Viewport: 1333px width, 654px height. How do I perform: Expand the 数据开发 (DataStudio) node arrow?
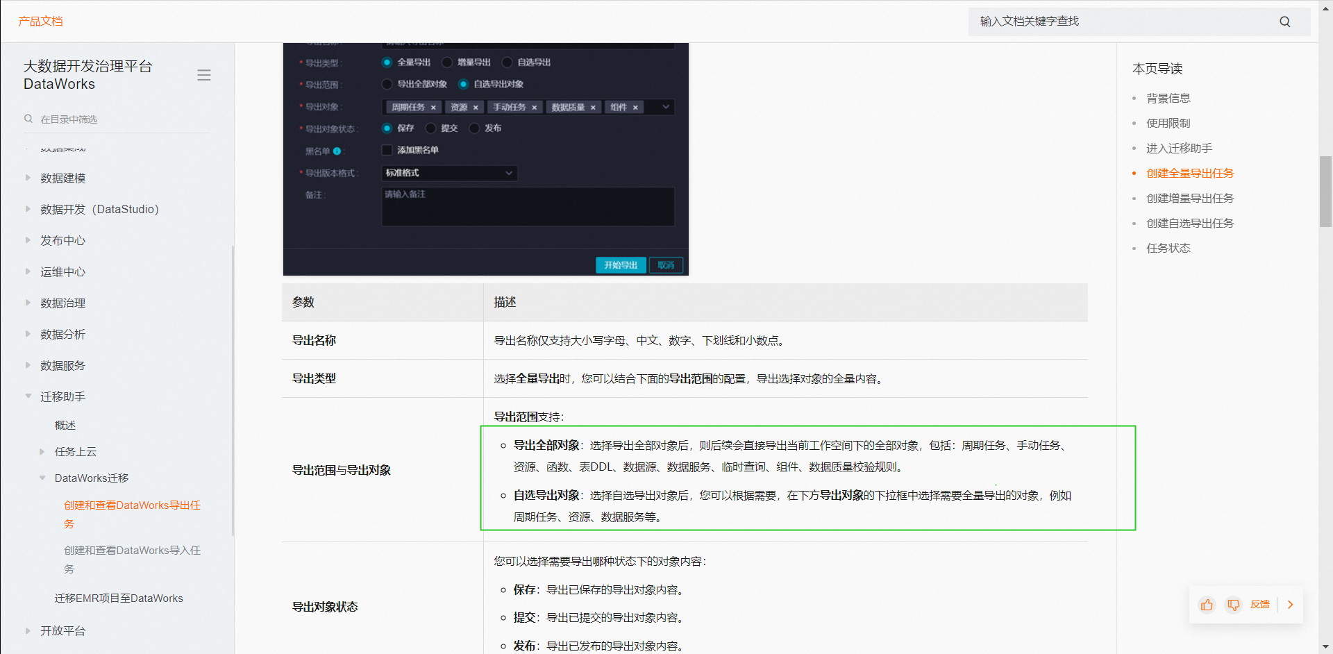coord(28,209)
